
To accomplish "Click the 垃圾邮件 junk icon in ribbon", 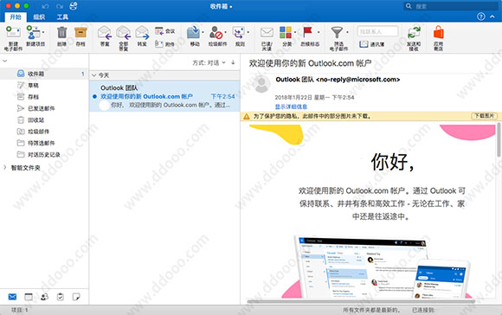I will (x=216, y=33).
